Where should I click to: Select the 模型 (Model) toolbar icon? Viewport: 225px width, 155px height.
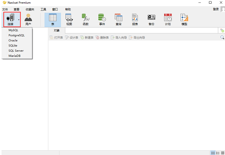pos(184,19)
